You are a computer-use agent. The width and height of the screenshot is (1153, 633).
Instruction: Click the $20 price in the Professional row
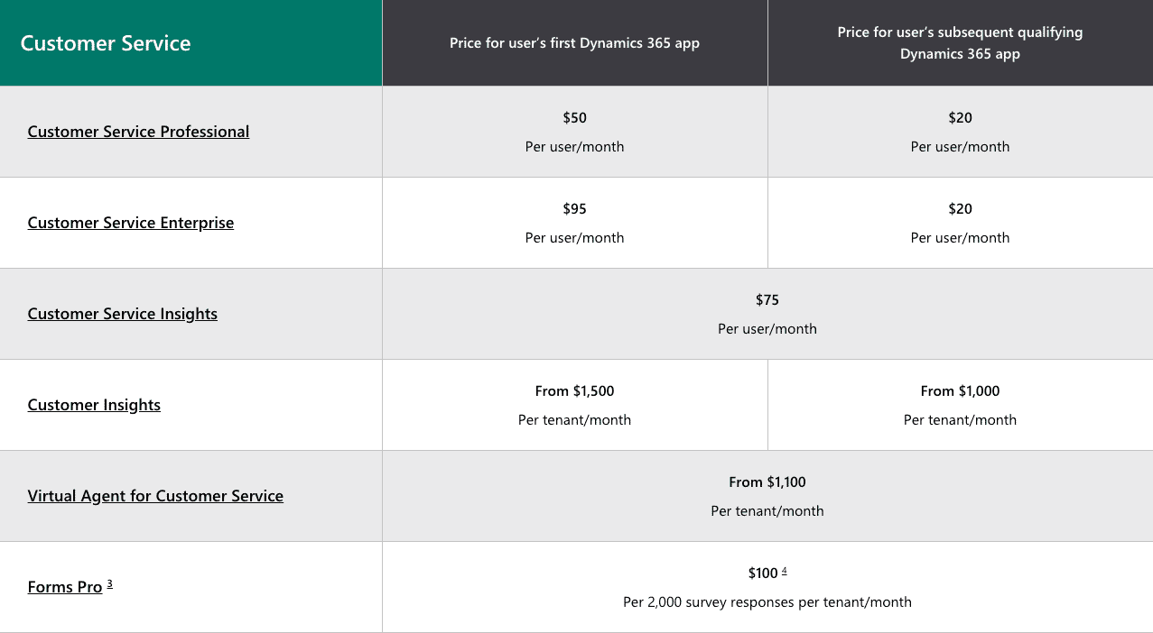point(961,117)
